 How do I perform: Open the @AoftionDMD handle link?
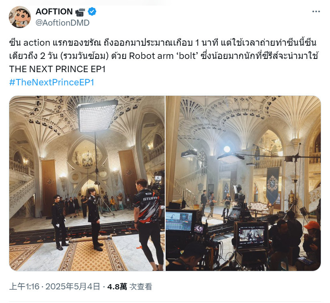tap(63, 23)
